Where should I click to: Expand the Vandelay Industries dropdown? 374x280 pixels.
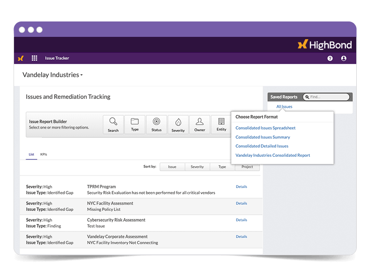pyautogui.click(x=52, y=75)
